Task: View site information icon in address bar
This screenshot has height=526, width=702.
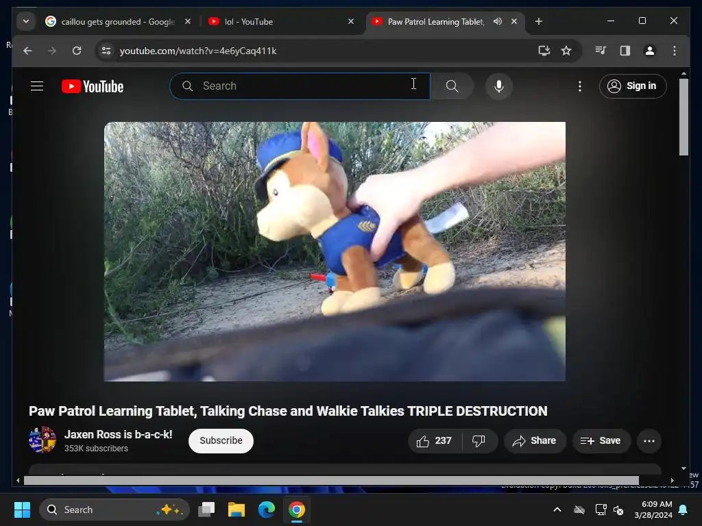Action: pyautogui.click(x=106, y=51)
